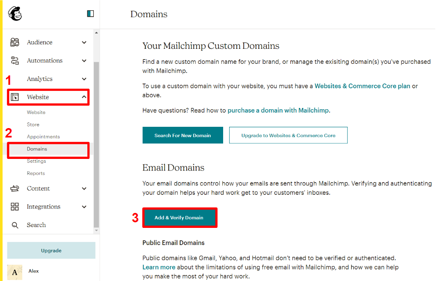Open the Integrations sidebar section
The width and height of the screenshot is (436, 281).
[x=43, y=207]
